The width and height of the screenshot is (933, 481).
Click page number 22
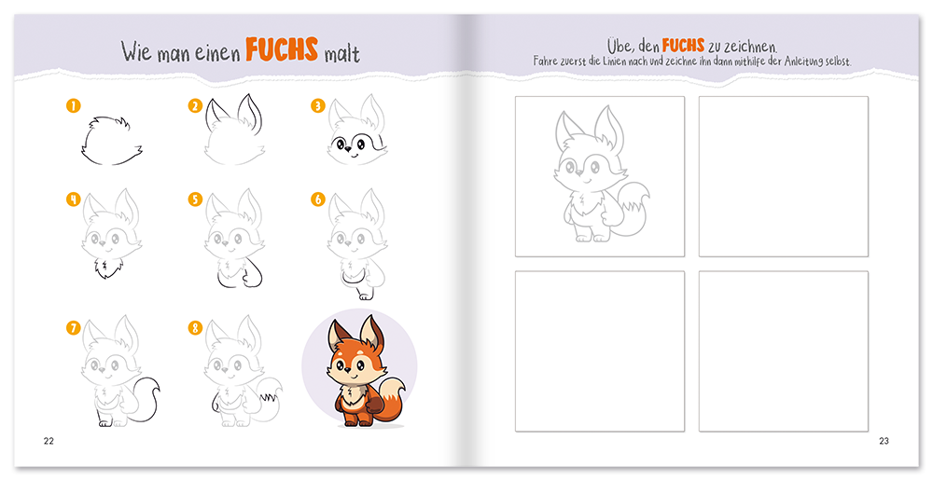49,441
